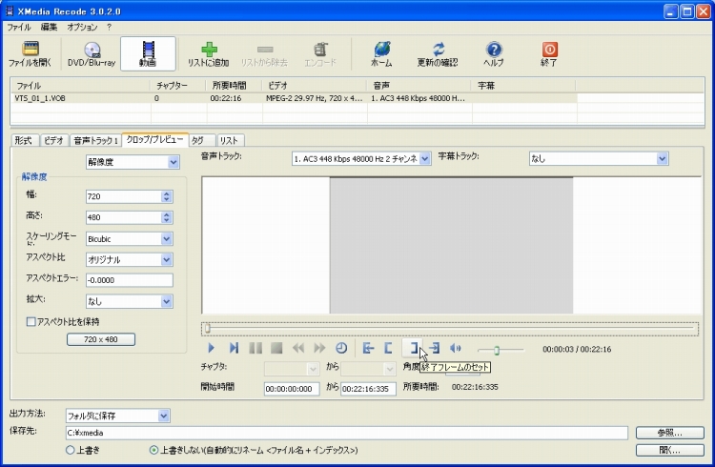Open the 拡大 なし dropdown
Image resolution: width=715 pixels, height=467 pixels.
click(130, 301)
